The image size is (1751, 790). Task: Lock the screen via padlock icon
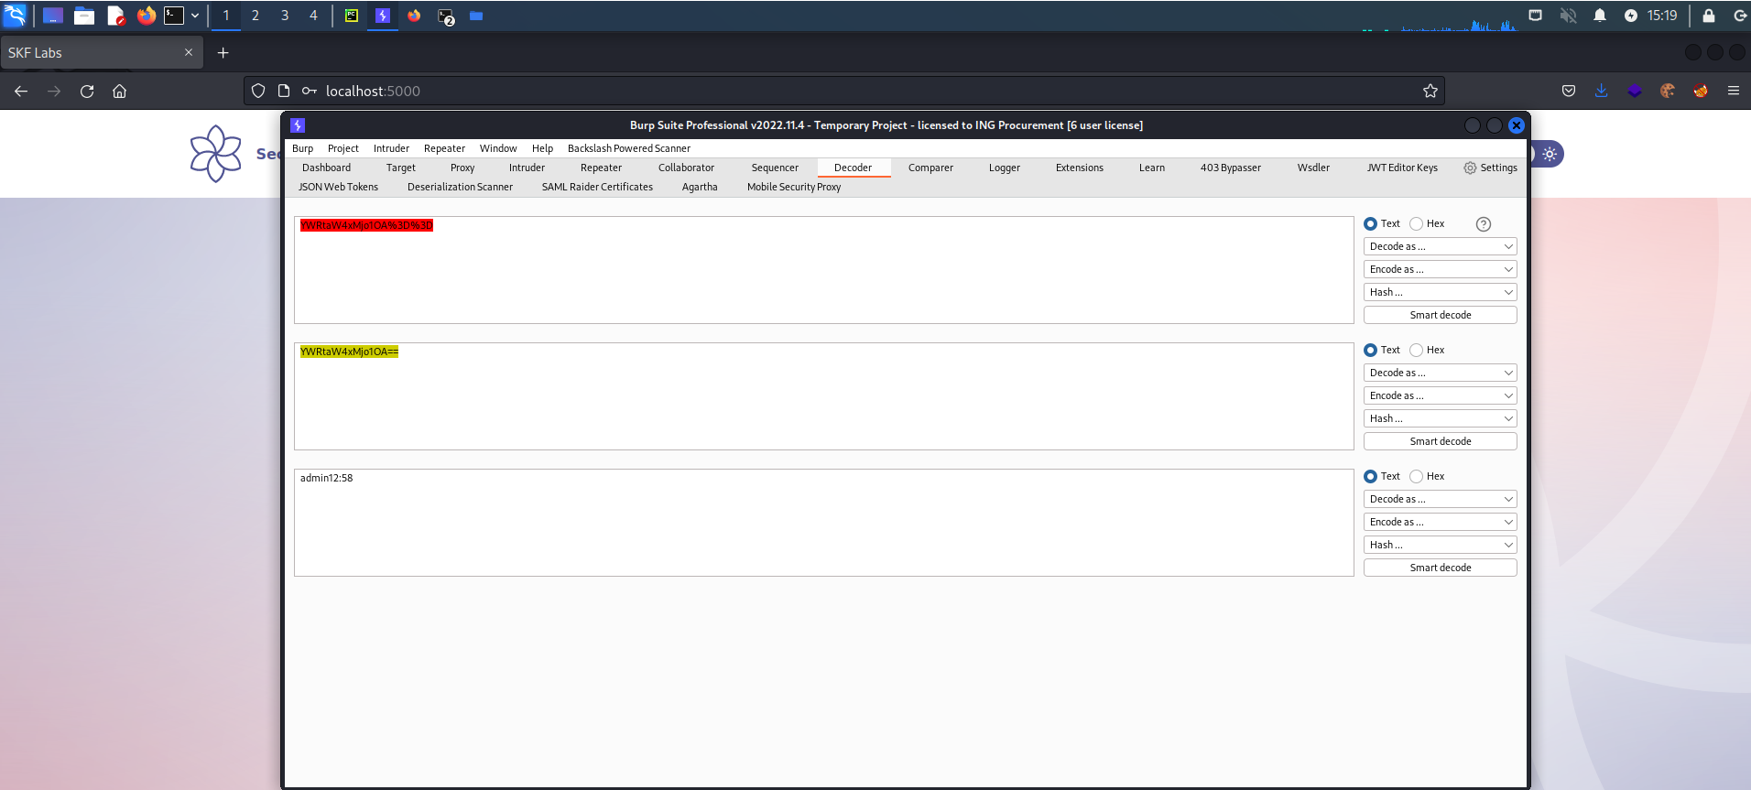1709,16
